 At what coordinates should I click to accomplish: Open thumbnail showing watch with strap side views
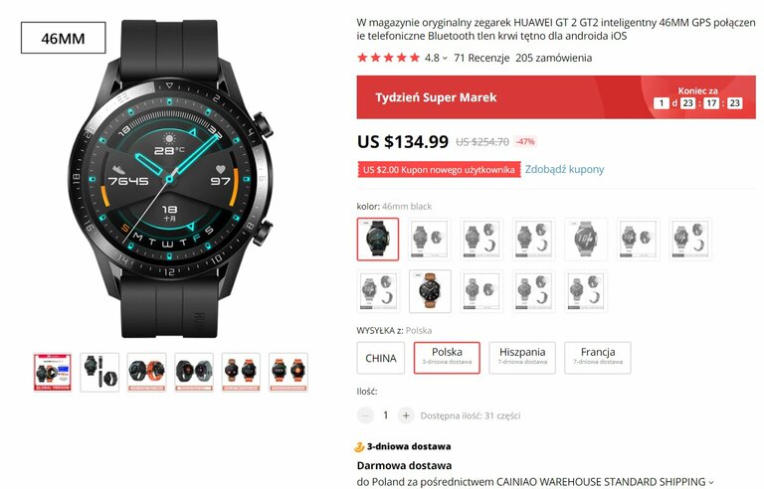pos(99,372)
